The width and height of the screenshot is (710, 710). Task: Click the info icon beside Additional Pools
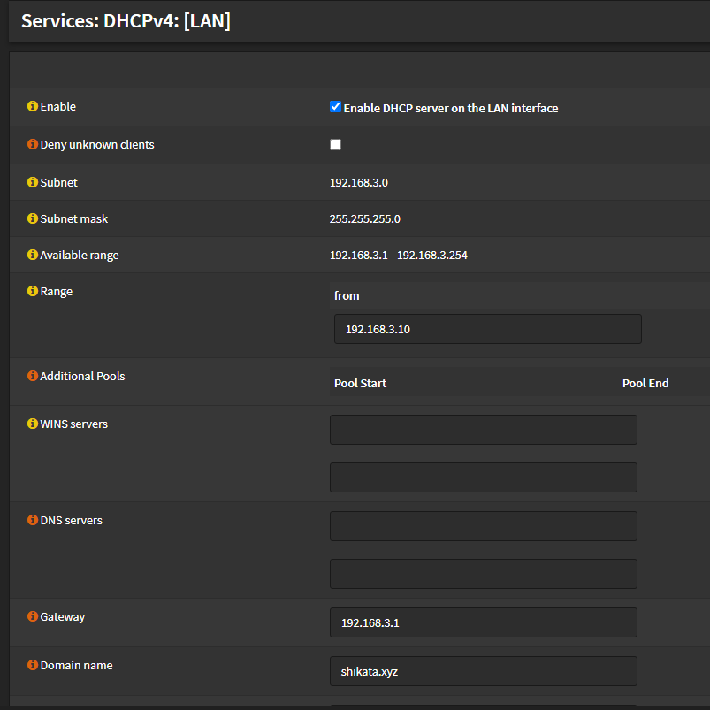[32, 375]
